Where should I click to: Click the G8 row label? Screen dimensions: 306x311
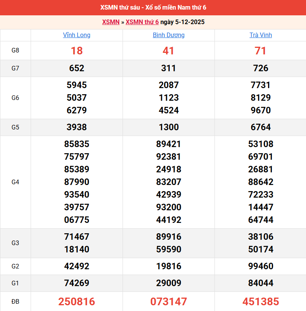pos(15,51)
